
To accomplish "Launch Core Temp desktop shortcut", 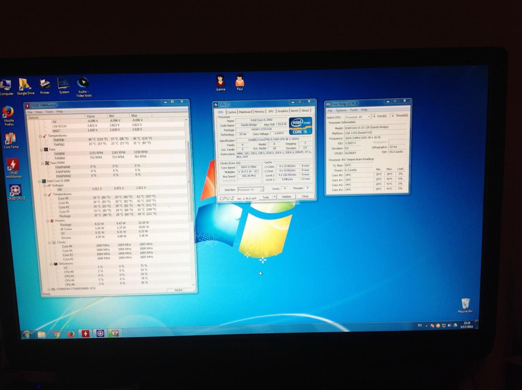I will [11, 141].
